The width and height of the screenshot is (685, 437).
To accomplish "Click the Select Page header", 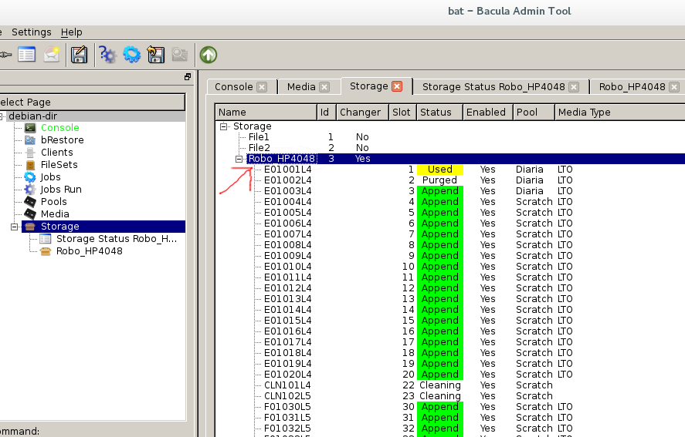I will [x=92, y=102].
